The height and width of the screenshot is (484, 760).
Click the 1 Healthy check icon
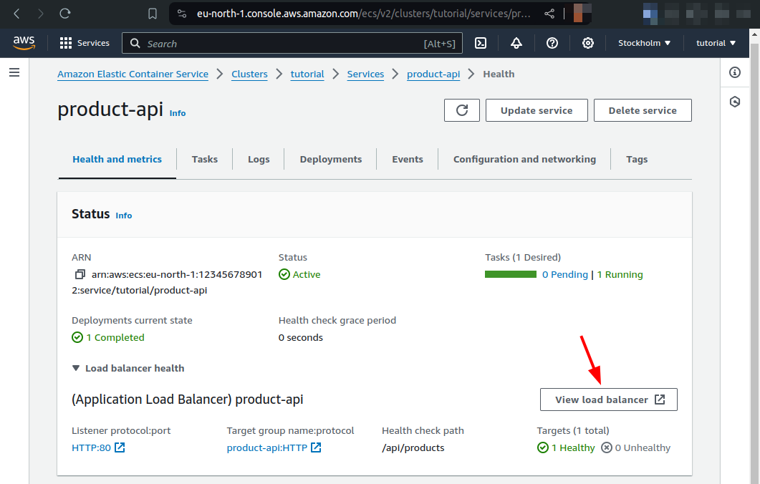click(x=543, y=447)
